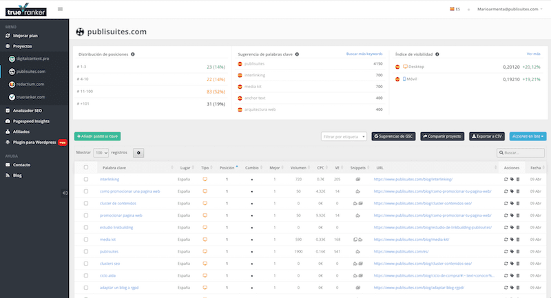Check the interlinking row checkbox

85,180
